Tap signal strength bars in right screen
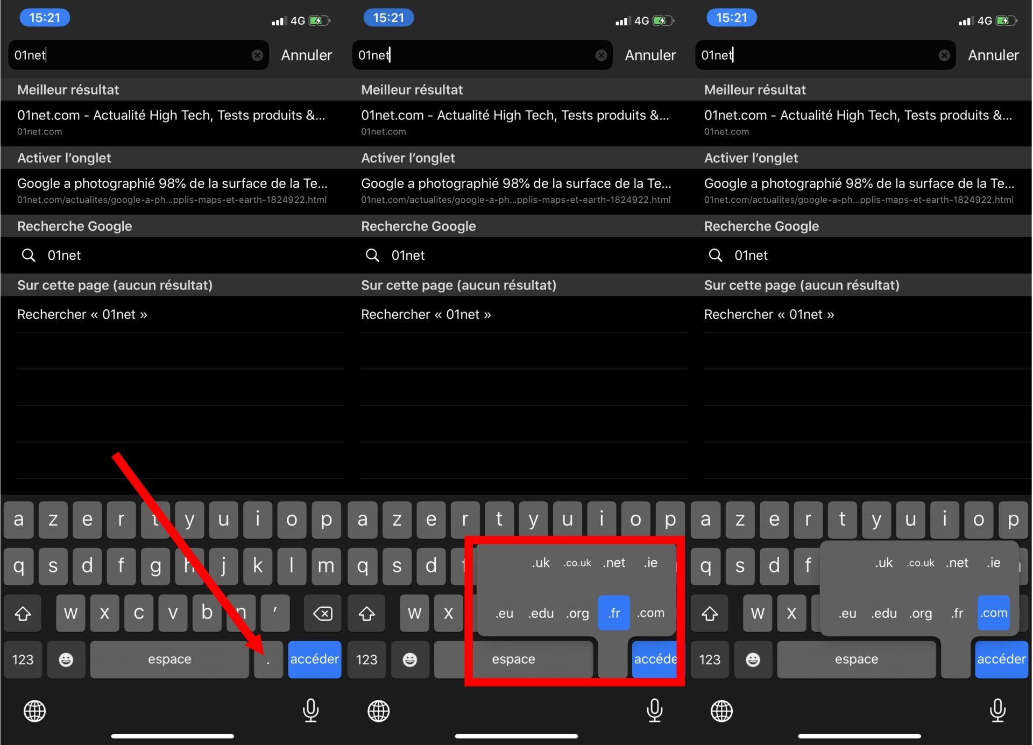 coord(965,21)
